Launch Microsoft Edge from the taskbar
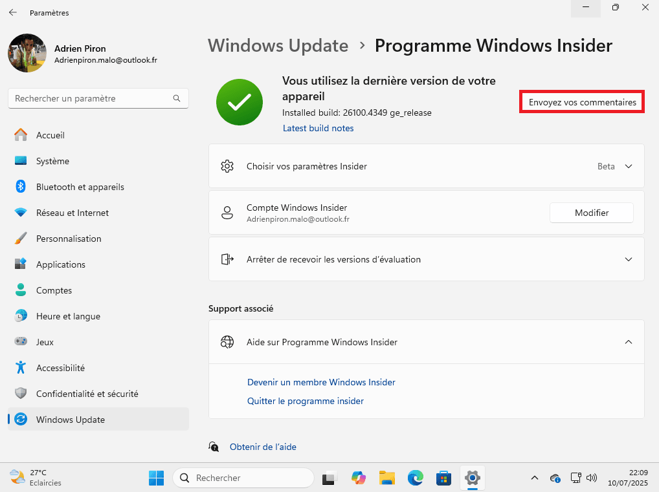 point(415,478)
